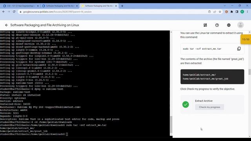
Task: Click terminal line 'Setting up sublime-text (3211)'
Action: point(24,83)
